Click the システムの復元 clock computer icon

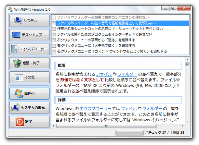pos(16,108)
